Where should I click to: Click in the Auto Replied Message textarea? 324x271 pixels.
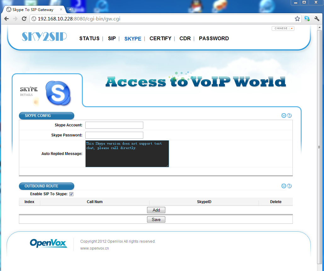point(127,154)
